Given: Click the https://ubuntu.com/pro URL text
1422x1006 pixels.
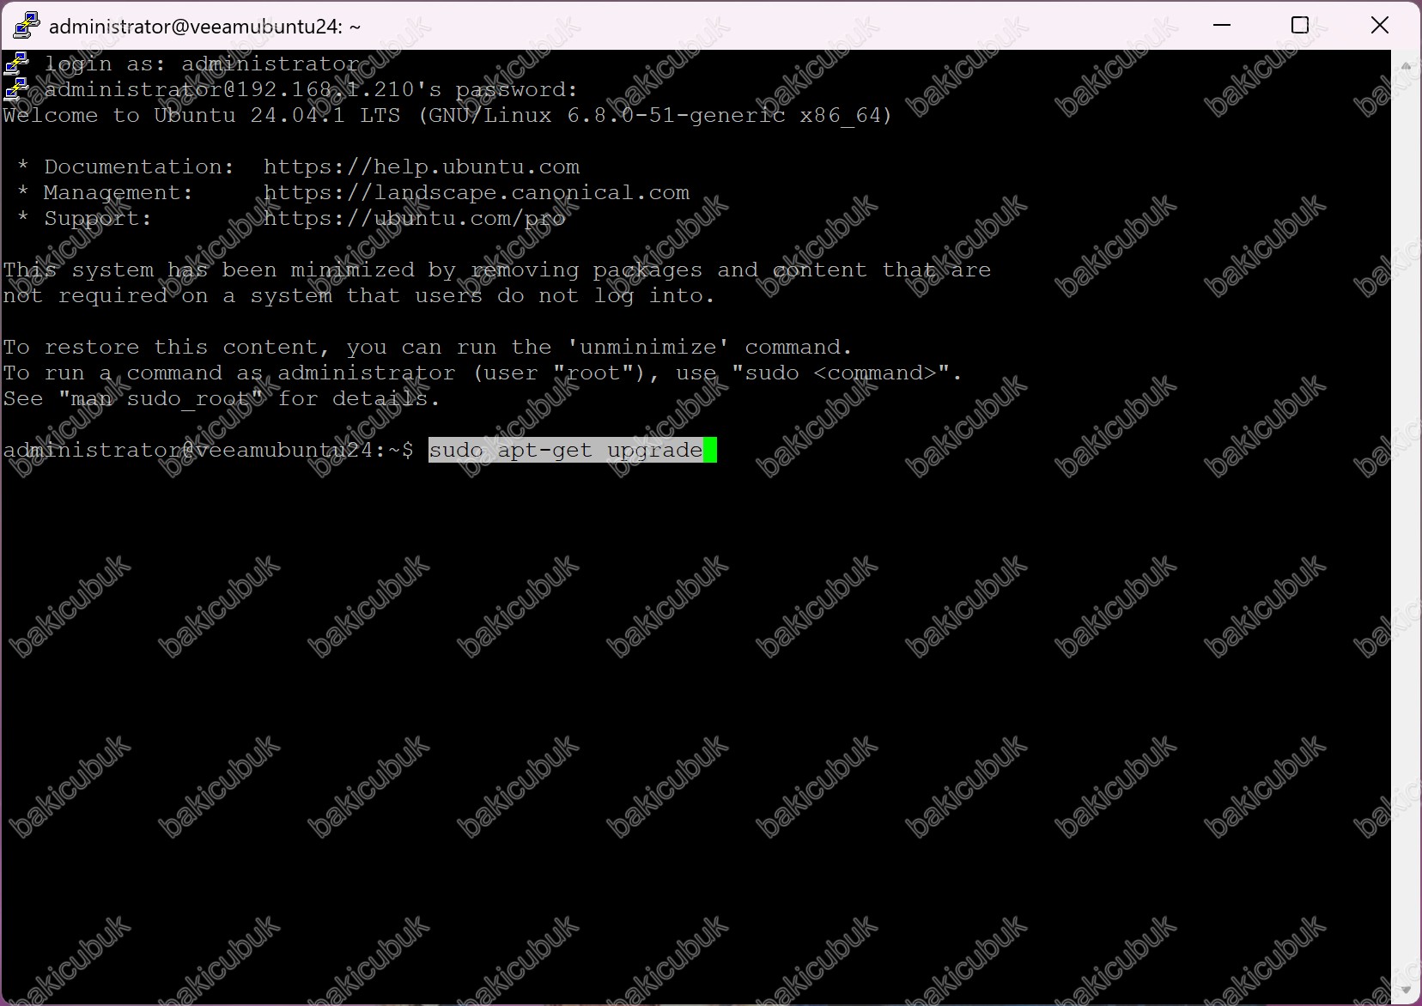Looking at the screenshot, I should pos(414,218).
